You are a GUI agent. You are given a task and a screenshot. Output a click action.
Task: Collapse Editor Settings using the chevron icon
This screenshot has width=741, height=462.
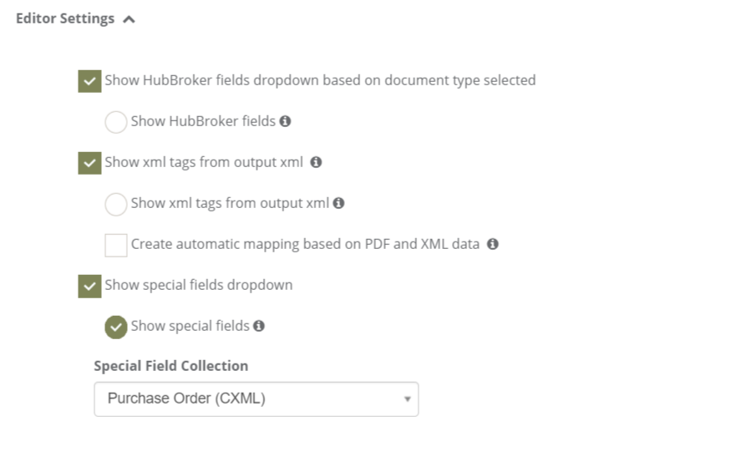click(x=129, y=19)
